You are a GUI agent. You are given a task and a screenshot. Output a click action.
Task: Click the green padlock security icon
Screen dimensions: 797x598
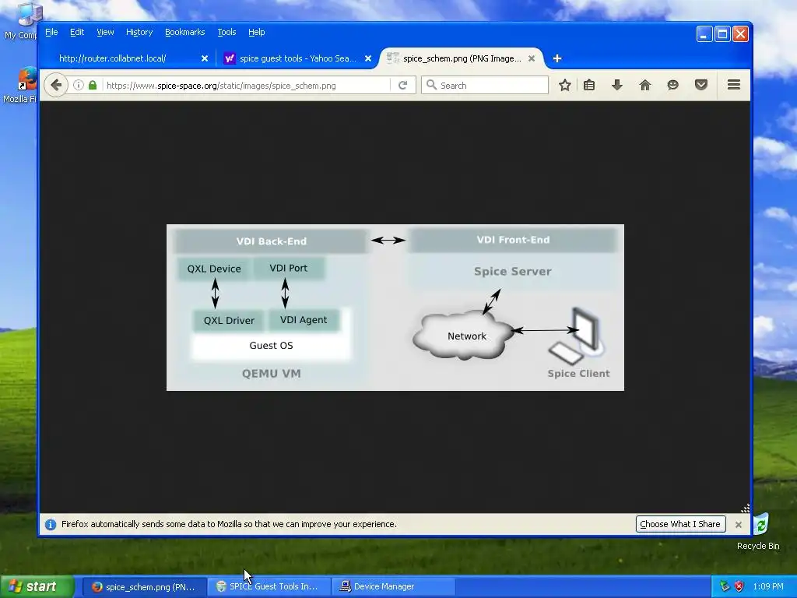(93, 85)
